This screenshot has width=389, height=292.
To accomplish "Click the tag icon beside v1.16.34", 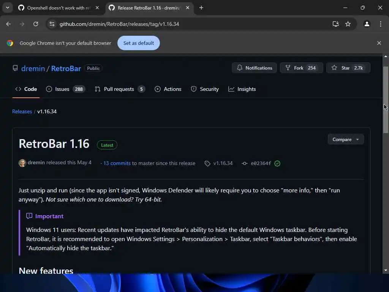I will coord(207,163).
